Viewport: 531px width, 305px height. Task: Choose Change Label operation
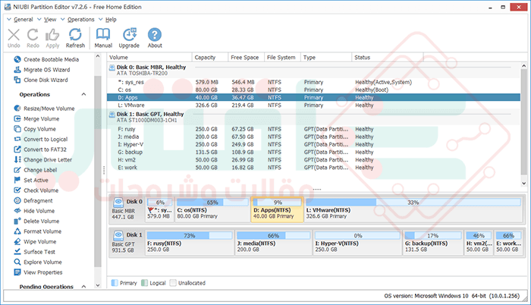coord(36,170)
